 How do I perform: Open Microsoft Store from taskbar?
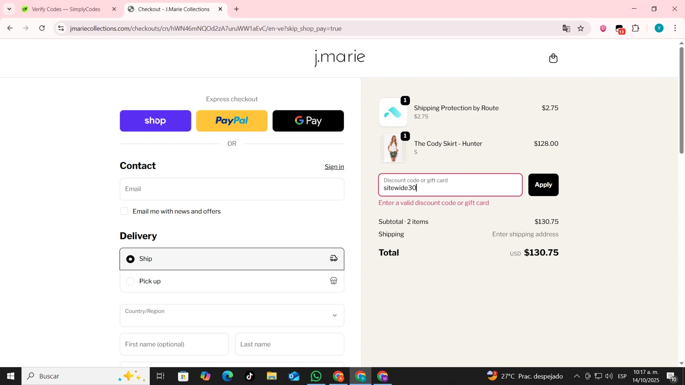[184, 376]
